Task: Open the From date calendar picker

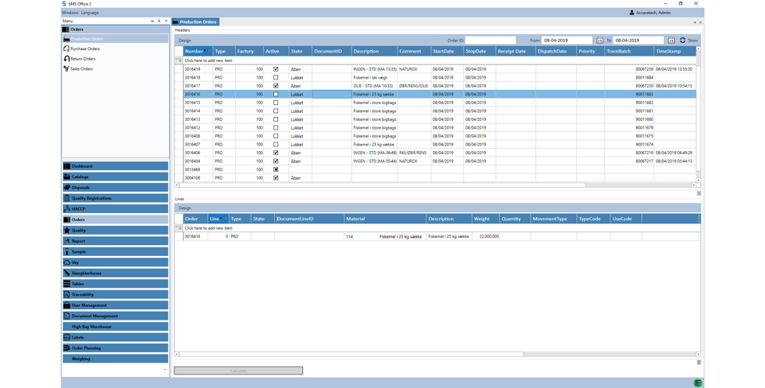Action: point(600,41)
